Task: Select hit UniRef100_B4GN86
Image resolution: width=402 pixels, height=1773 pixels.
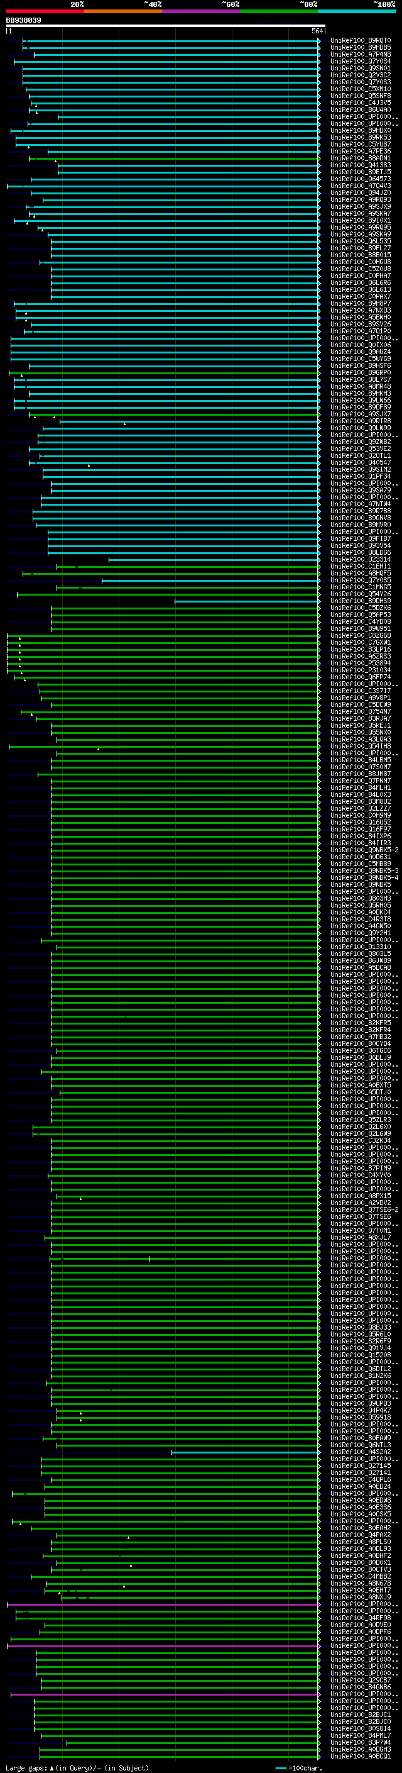Action: tap(361, 1687)
